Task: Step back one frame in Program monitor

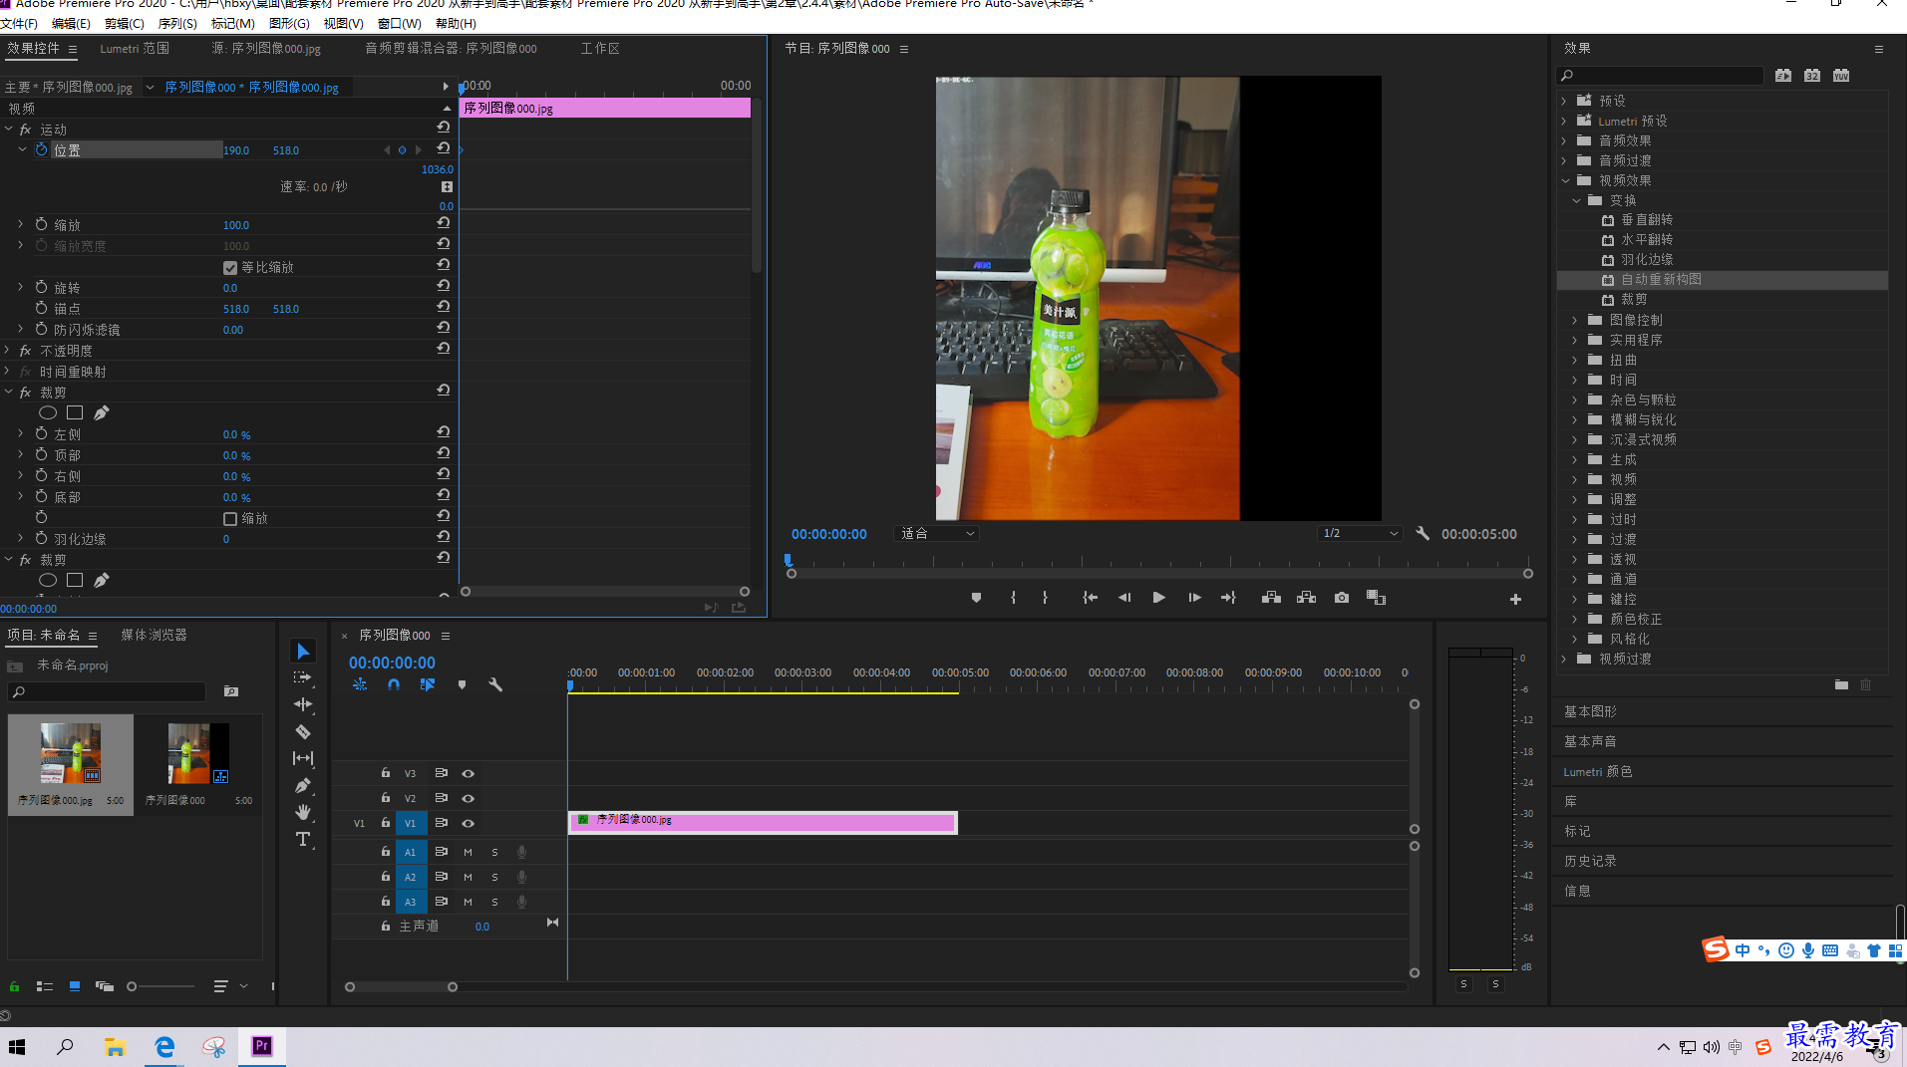Action: click(x=1124, y=598)
